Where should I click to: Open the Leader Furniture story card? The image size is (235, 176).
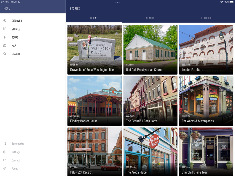point(206,50)
